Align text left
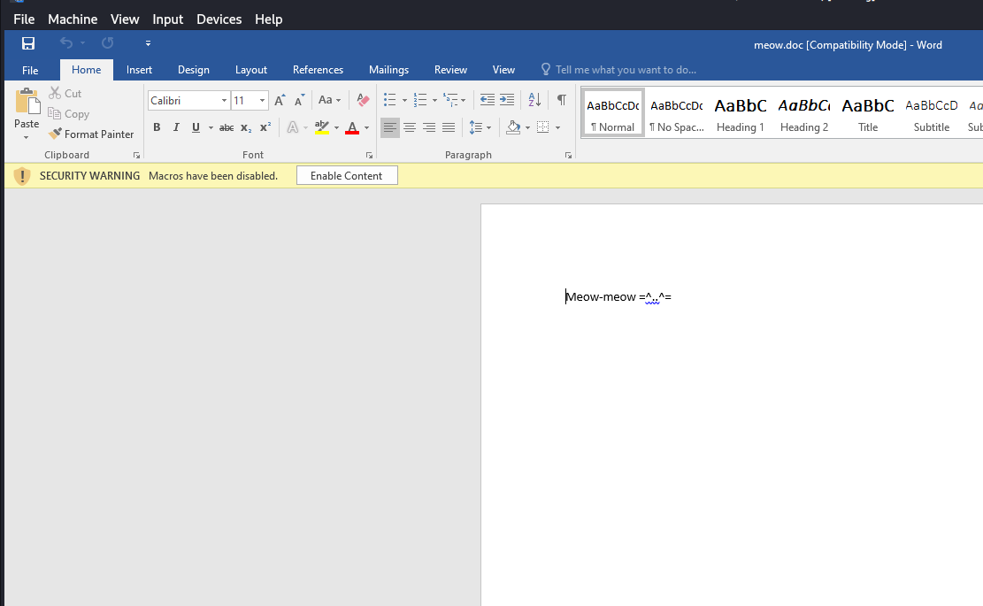This screenshot has height=606, width=983. coord(390,128)
